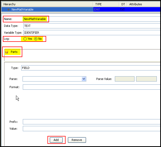Click the Data Type field showing TEXT

pos(92,26)
